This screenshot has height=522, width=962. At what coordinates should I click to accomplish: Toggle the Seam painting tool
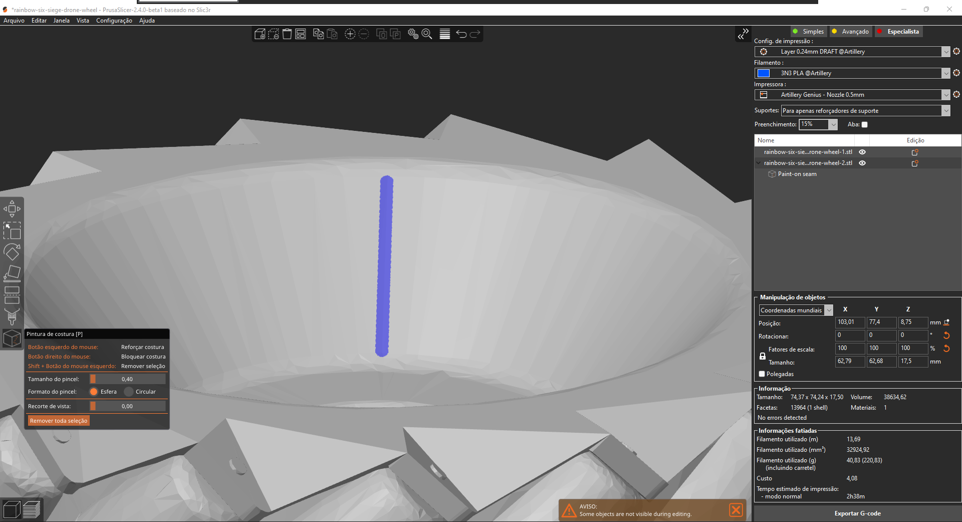pos(12,338)
